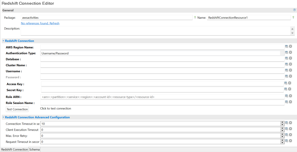
Task: Clear Cluster Name with its X icon
Action: point(290,64)
